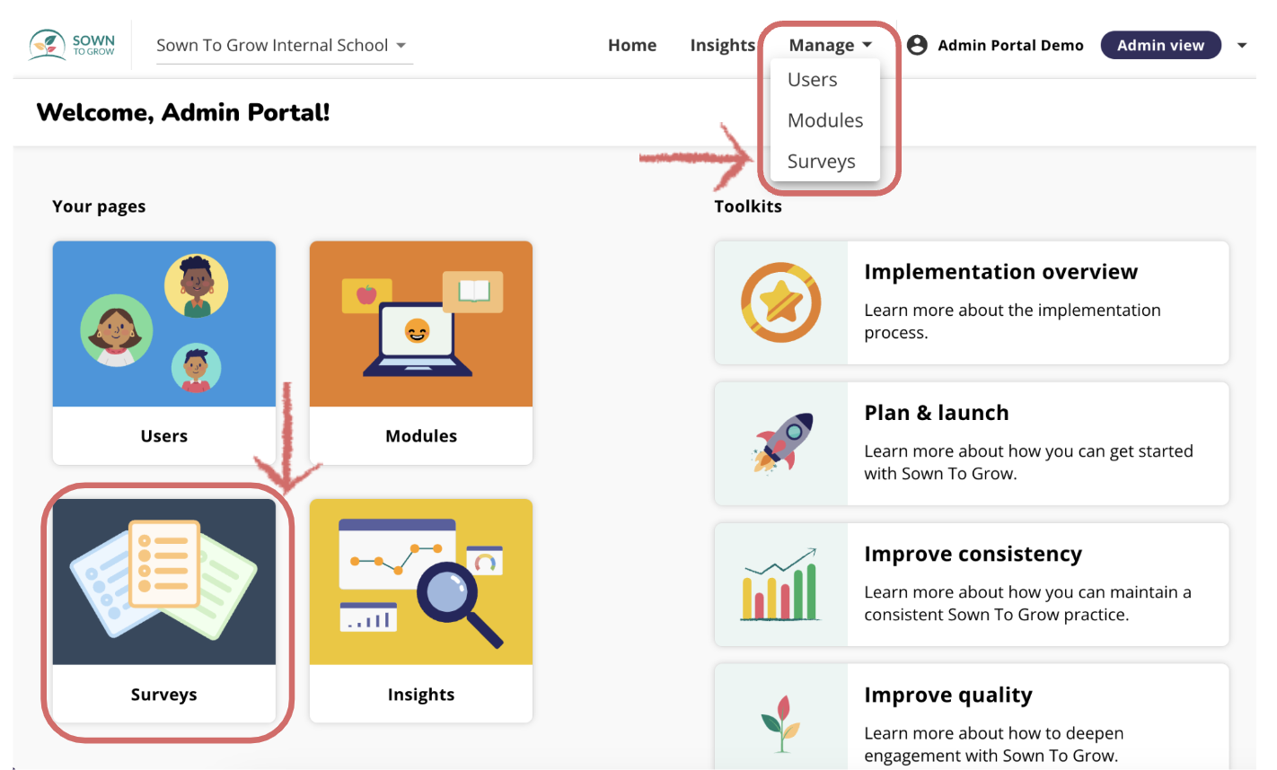Click 'Learn more about how you can get started' text
The image size is (1277, 770).
pos(1028,451)
